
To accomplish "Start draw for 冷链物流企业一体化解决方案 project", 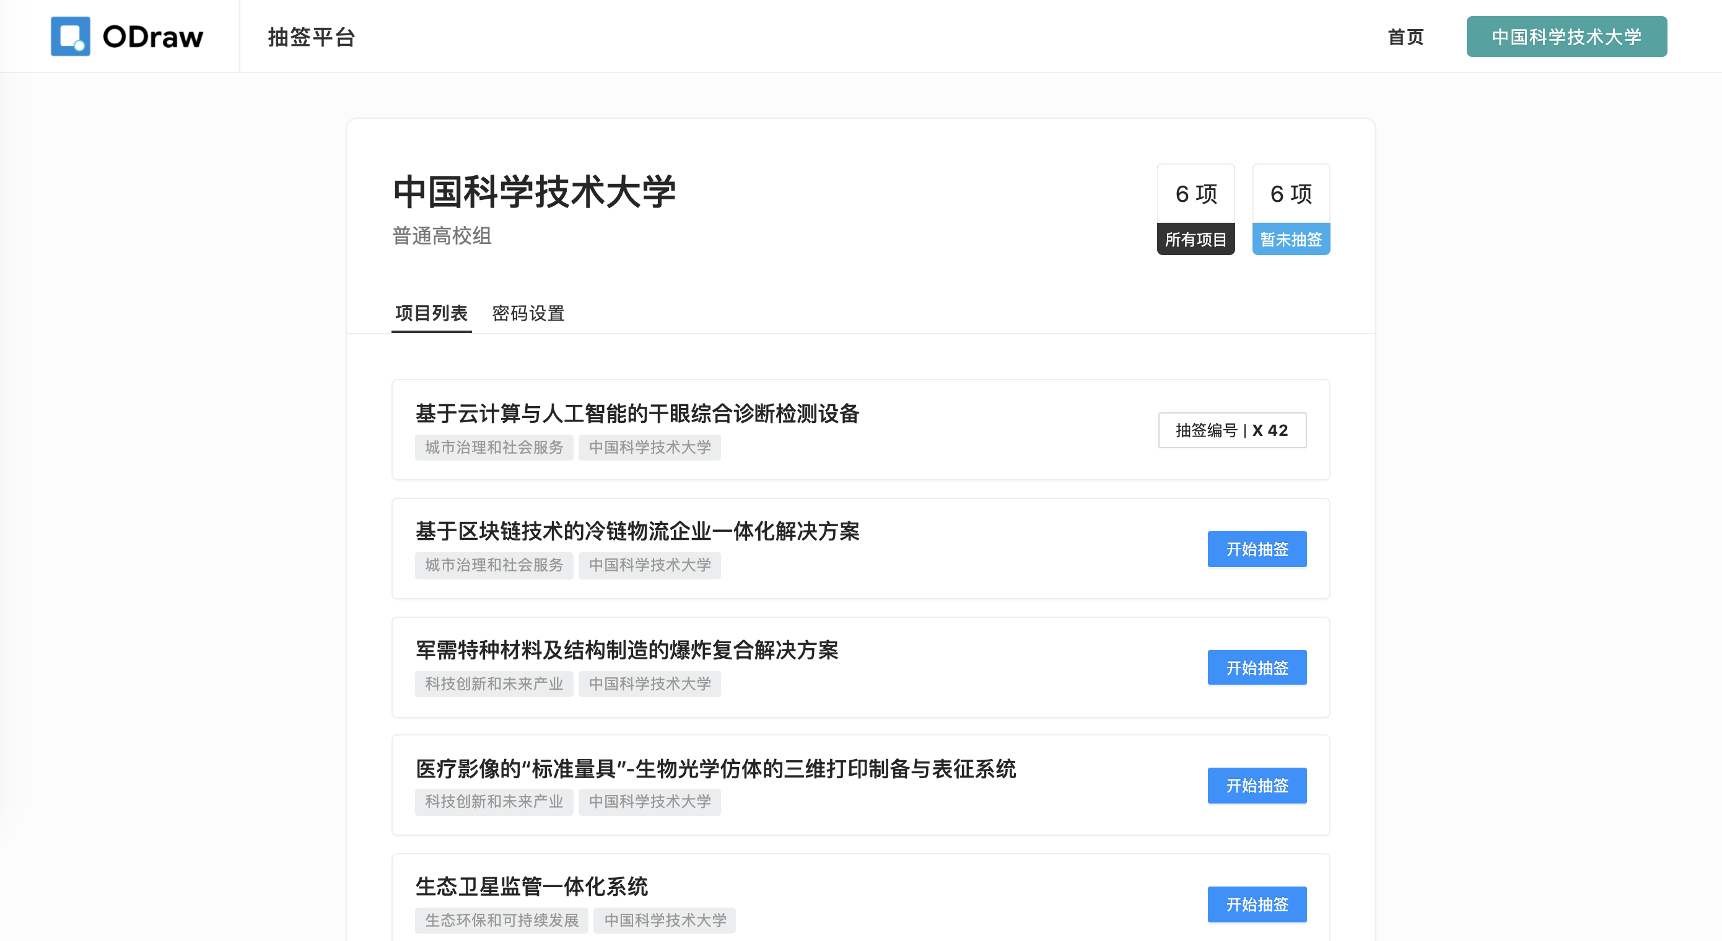I will click(x=1256, y=549).
